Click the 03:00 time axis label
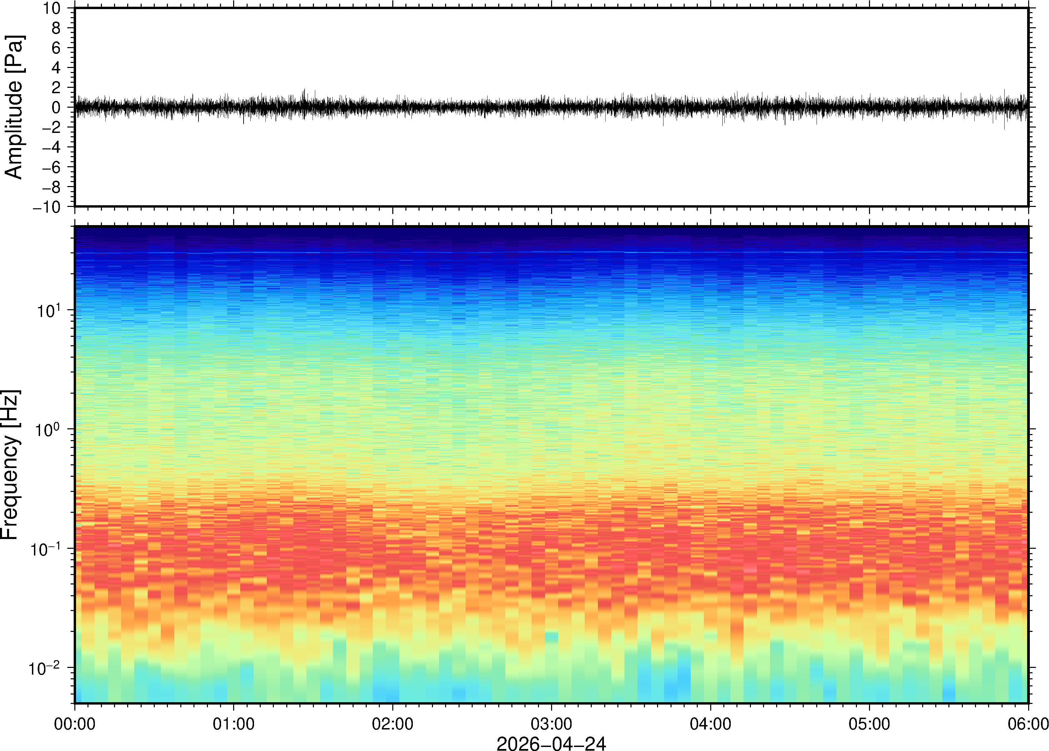This screenshot has width=1049, height=751. 551,724
